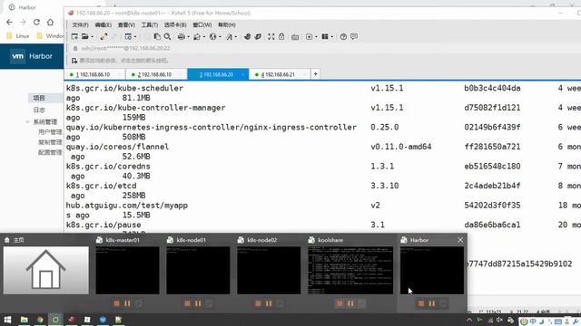Pause the koolshare virtual machine

350,303
